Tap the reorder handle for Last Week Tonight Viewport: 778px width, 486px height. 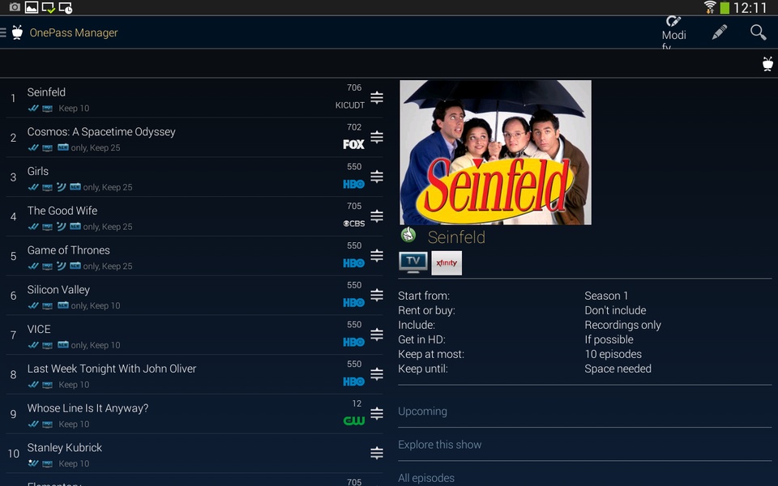point(377,374)
